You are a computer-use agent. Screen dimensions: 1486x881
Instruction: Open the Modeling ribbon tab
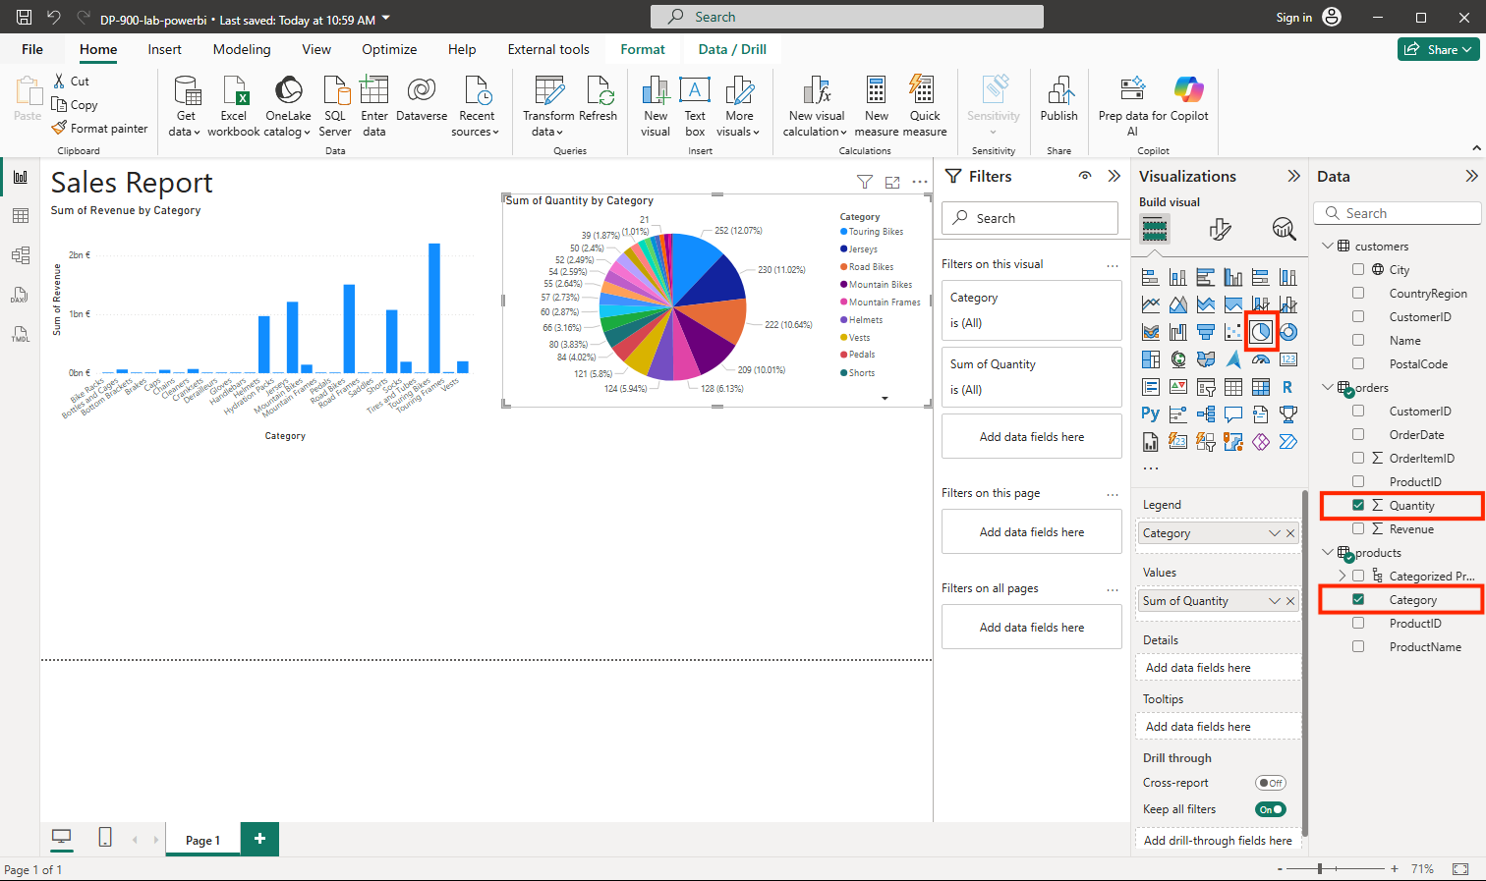242,49
